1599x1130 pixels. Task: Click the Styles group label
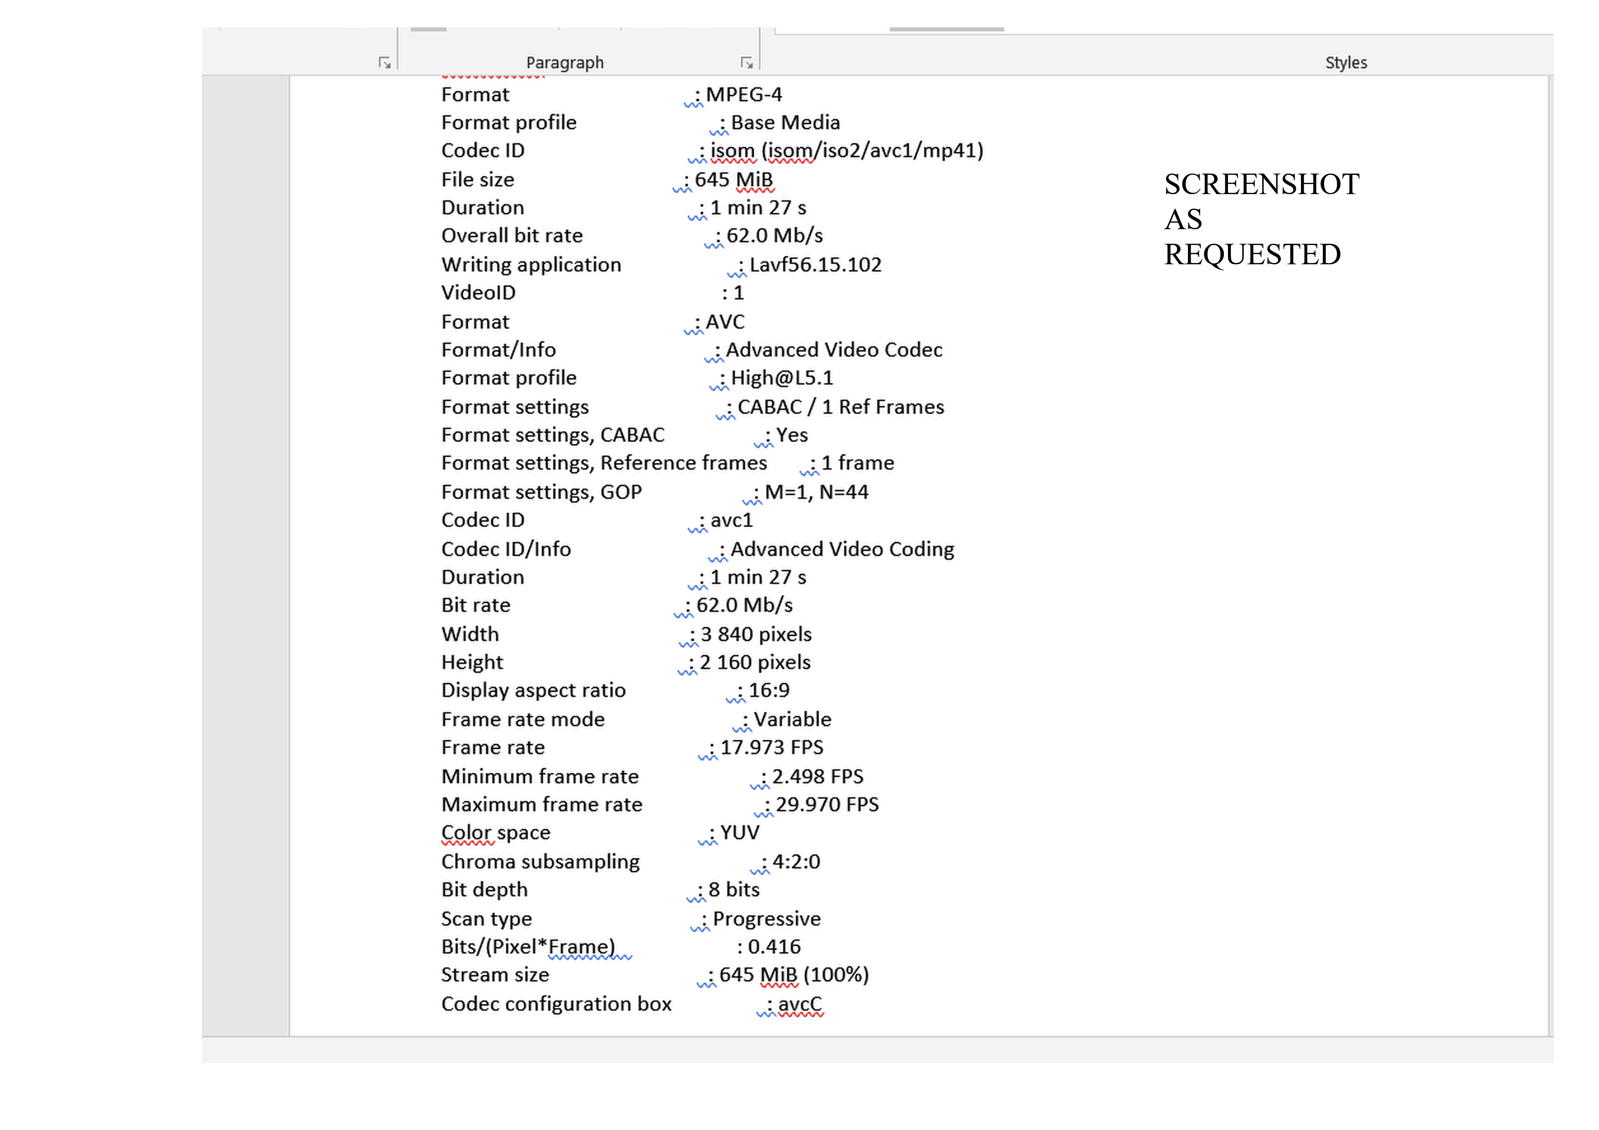(1346, 63)
